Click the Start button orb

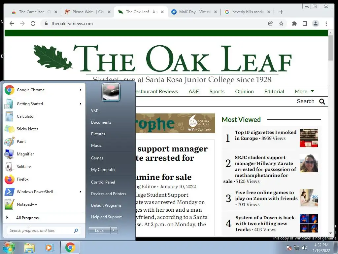tap(8, 247)
